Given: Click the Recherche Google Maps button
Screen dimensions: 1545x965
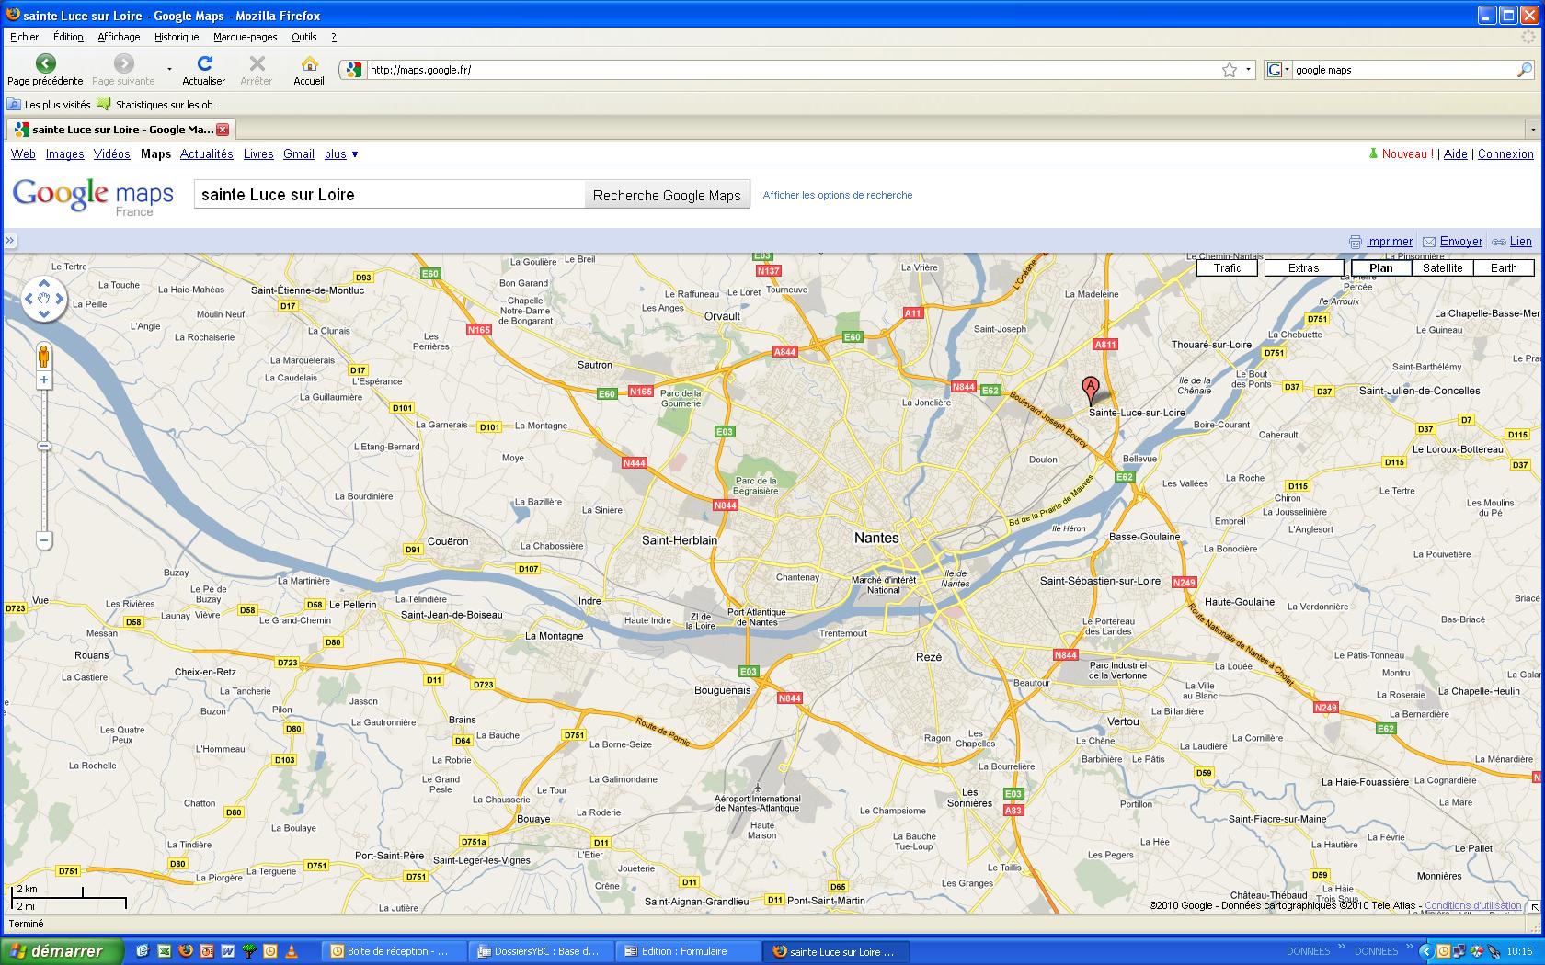Looking at the screenshot, I should pyautogui.click(x=667, y=195).
